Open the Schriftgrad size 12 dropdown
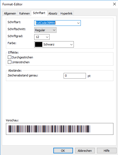Image resolution: width=118 pixels, height=155 pixels. (42, 37)
